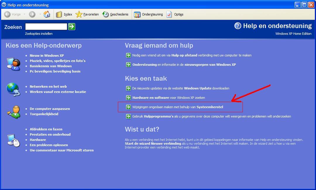Open Hardware en software zoeken link
The height and width of the screenshot is (190, 316).
[x=169, y=98]
